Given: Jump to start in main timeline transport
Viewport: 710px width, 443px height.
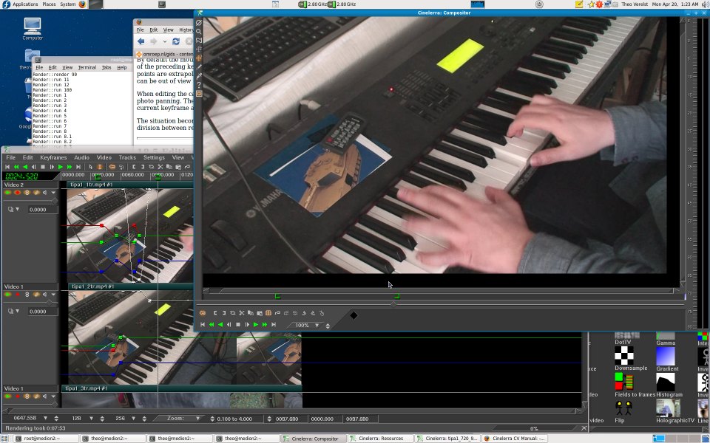Looking at the screenshot, I should 7,167.
